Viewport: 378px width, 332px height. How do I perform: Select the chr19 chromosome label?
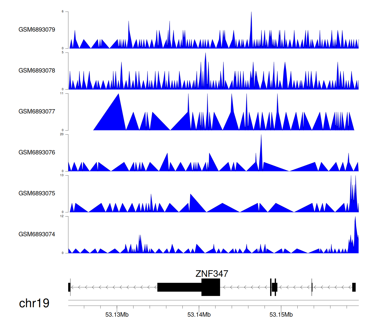click(x=34, y=303)
